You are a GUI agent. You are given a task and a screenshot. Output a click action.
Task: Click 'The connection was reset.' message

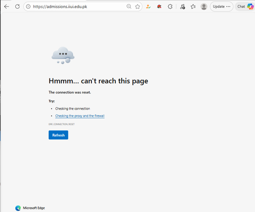tap(70, 92)
